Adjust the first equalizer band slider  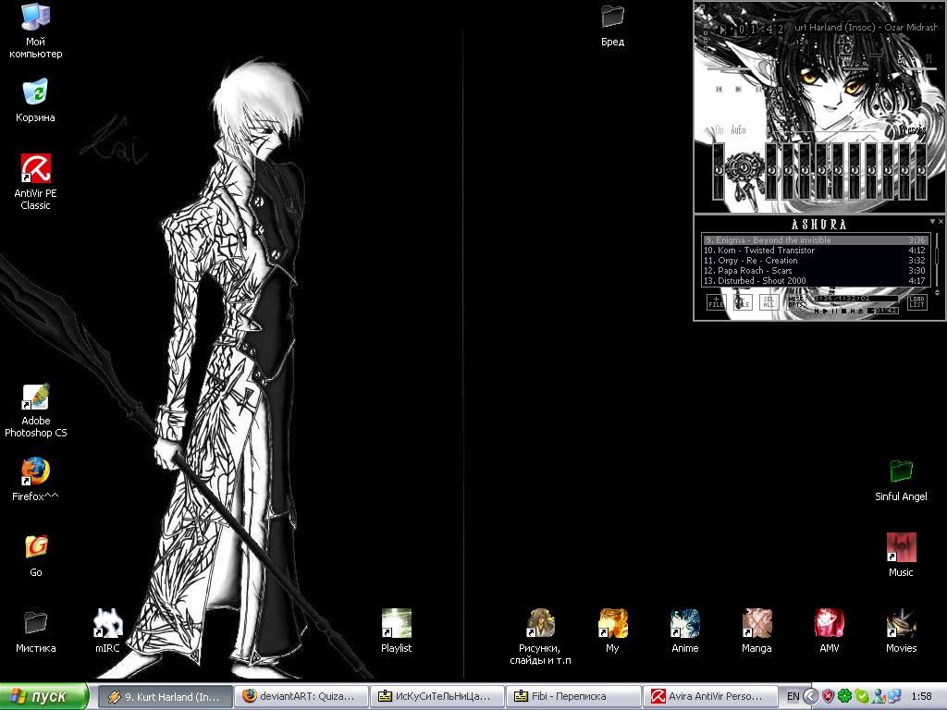[x=771, y=171]
